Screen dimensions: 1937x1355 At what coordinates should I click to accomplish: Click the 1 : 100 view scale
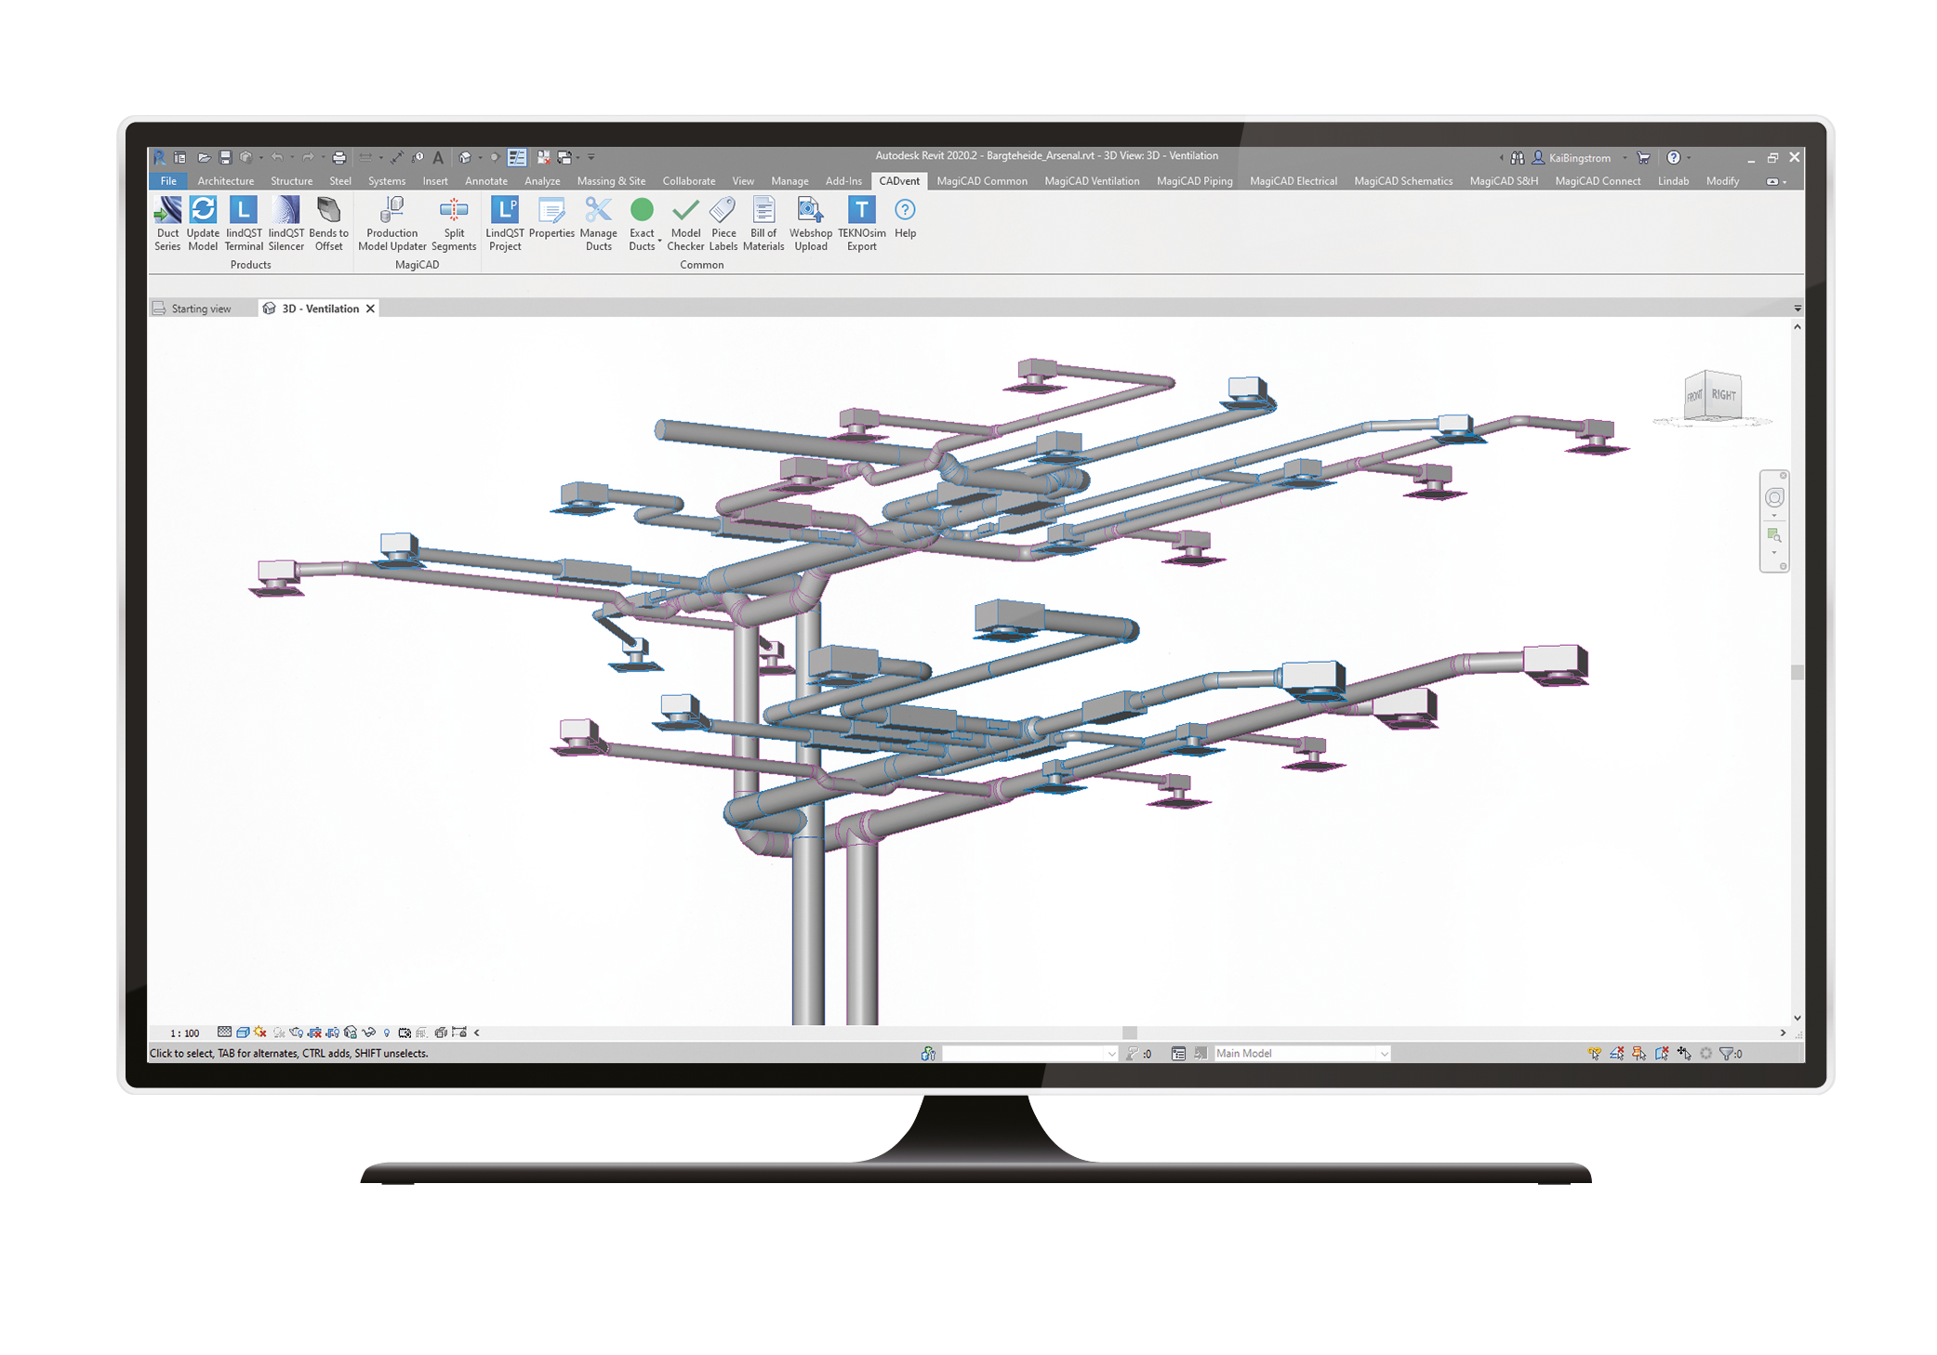pyautogui.click(x=184, y=1033)
